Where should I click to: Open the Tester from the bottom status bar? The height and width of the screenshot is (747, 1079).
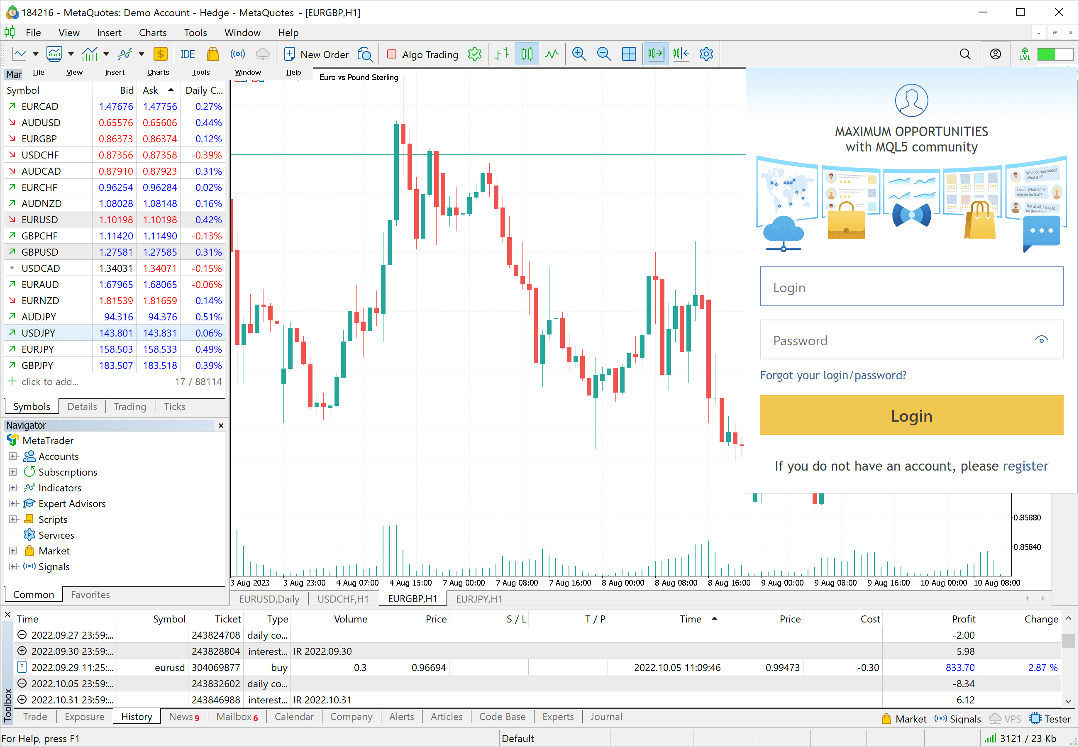tap(1050, 719)
